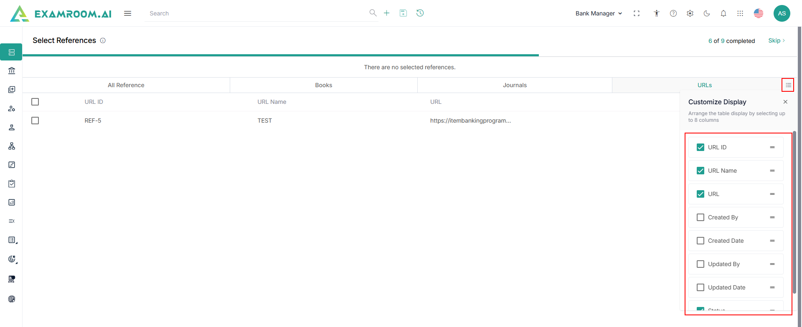Open the history clock icon
Image resolution: width=802 pixels, height=327 pixels.
click(x=420, y=13)
